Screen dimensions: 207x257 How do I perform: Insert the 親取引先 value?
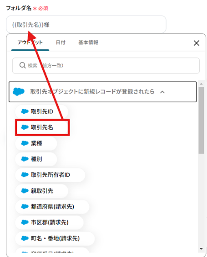(x=41, y=191)
